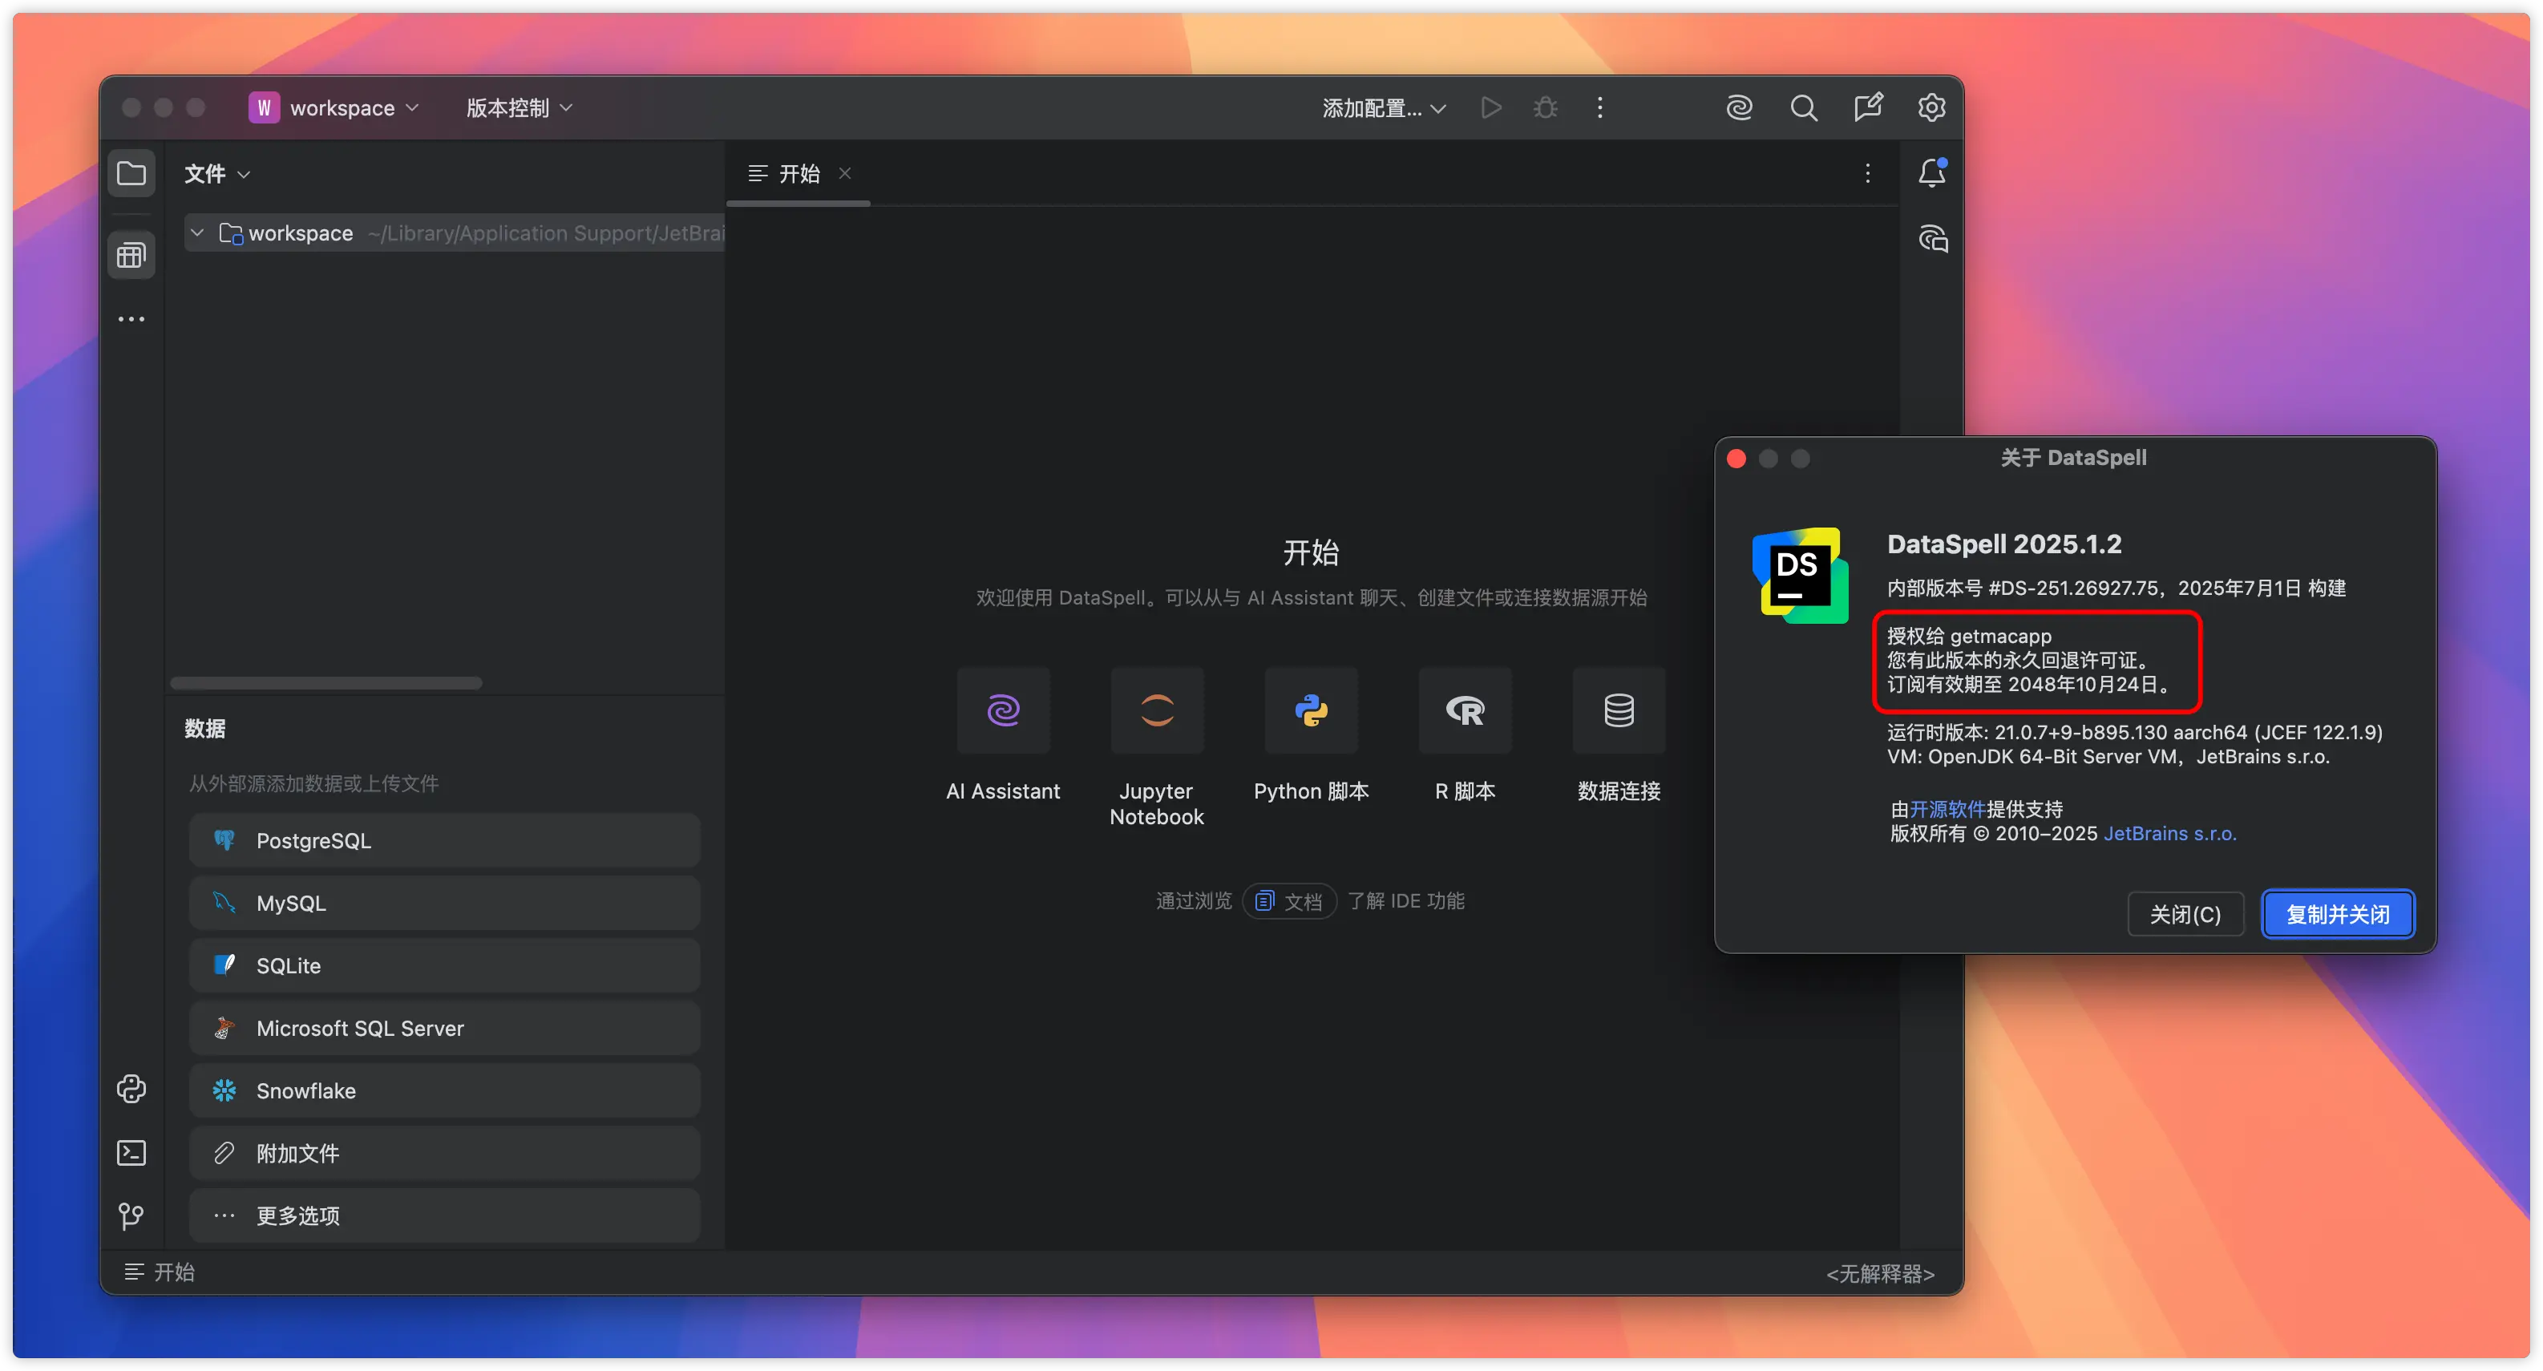Click 附加文件 to attach a file

[x=444, y=1153]
